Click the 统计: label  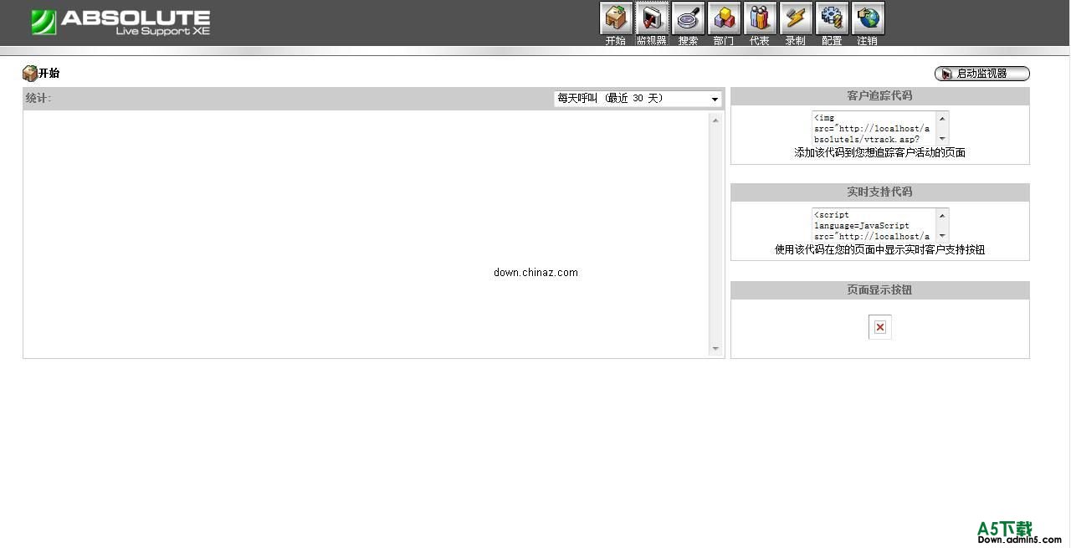(38, 99)
